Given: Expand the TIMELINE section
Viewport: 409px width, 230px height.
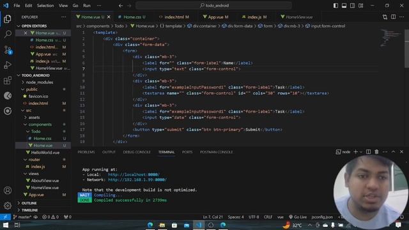Looking at the screenshot, I should 43,210.
